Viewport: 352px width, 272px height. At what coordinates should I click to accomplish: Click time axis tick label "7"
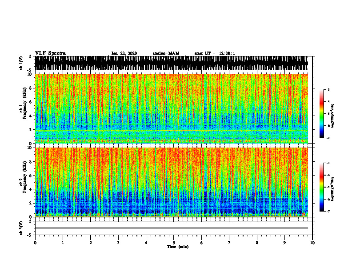point(229,243)
